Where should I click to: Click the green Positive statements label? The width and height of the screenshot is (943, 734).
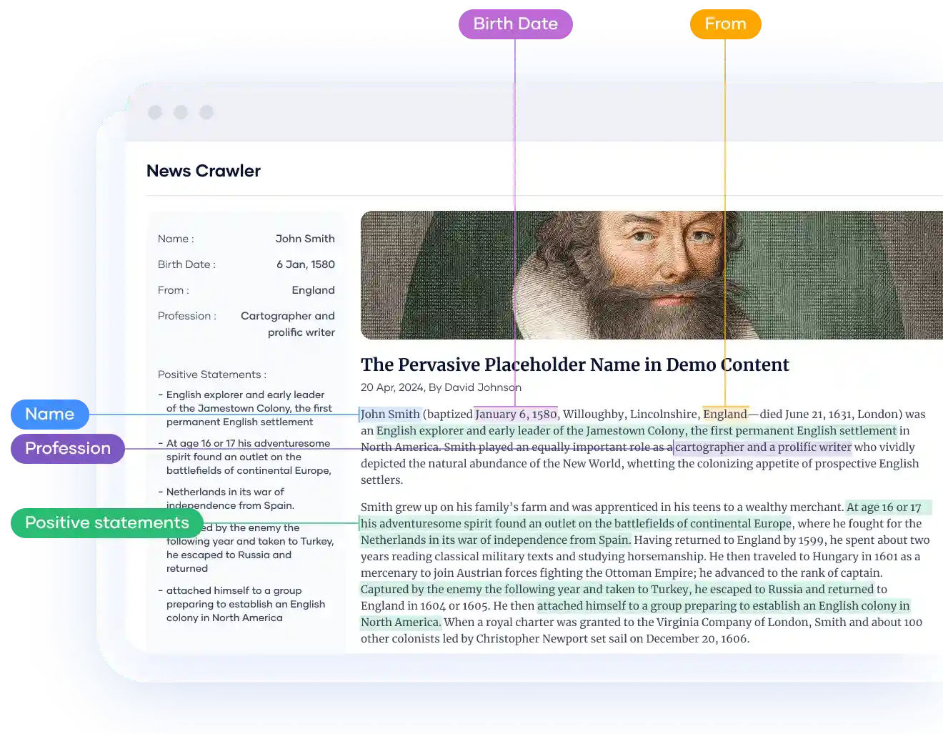pos(106,522)
